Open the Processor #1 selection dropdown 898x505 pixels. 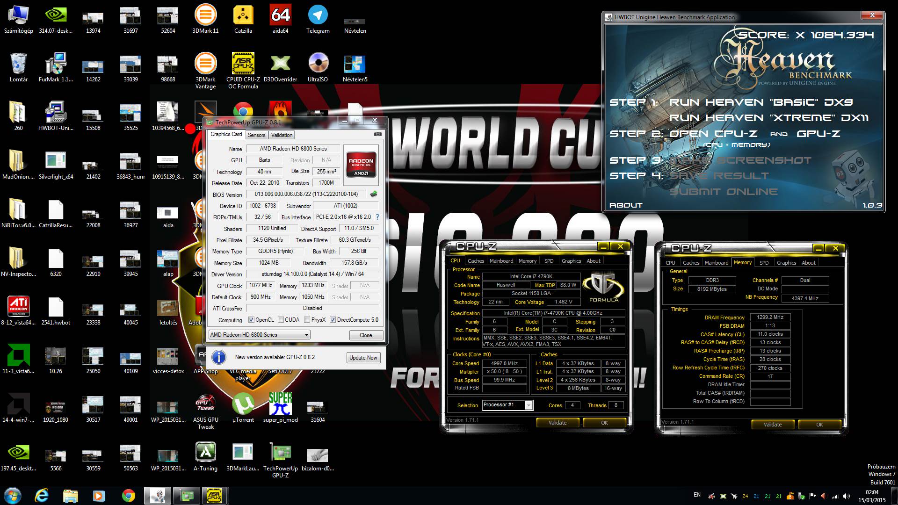(x=507, y=405)
